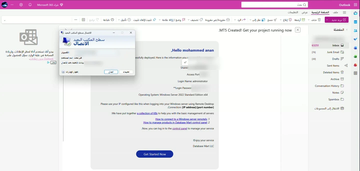The width and height of the screenshot is (360, 171).
Task: Delete the message with حذف trash button
Action: coord(316,20)
